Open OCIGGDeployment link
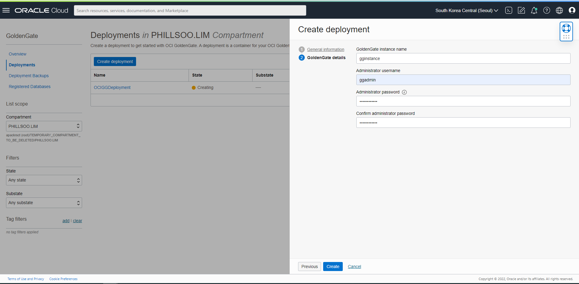This screenshot has height=284, width=579. click(112, 87)
